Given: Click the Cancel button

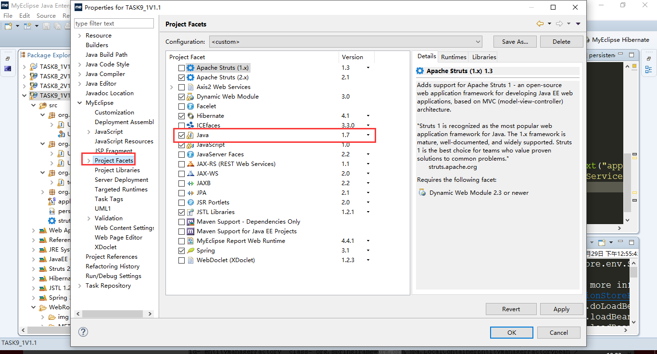Looking at the screenshot, I should tap(558, 332).
